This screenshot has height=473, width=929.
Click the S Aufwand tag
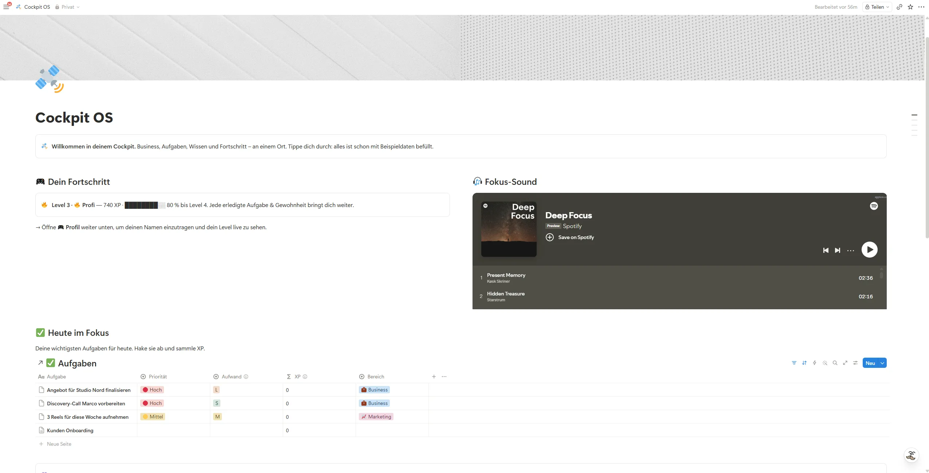[x=217, y=403]
